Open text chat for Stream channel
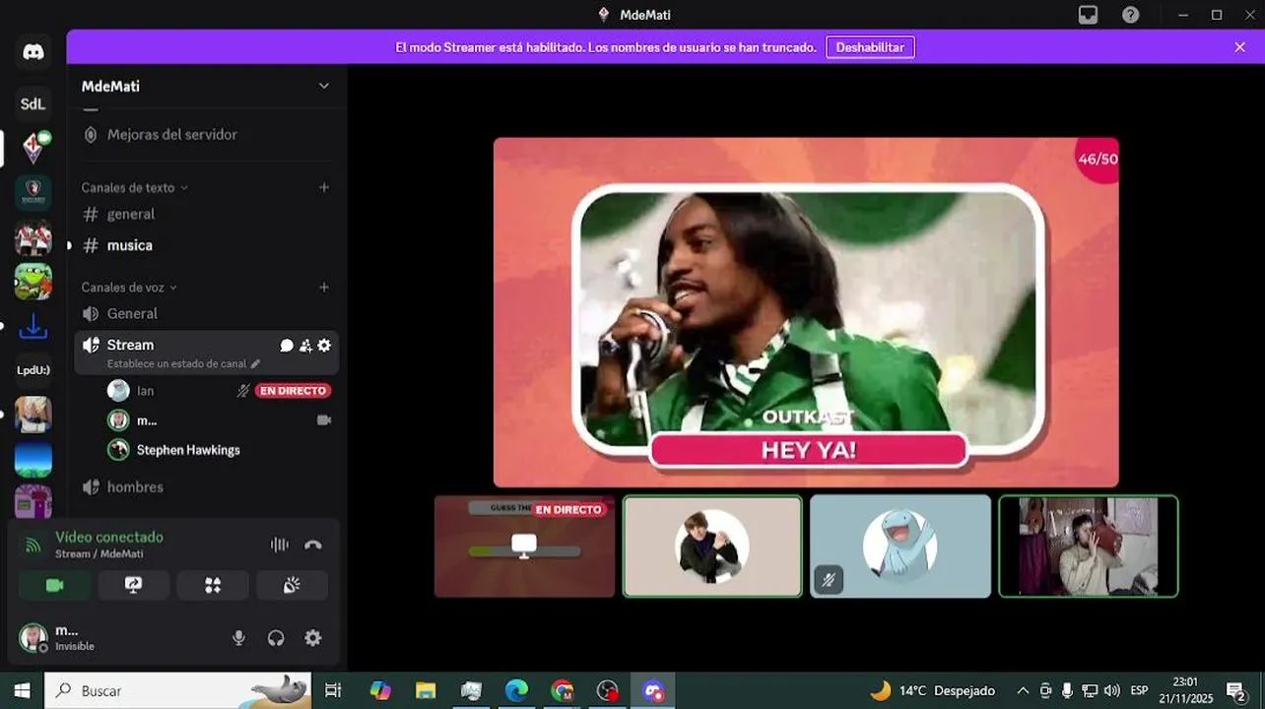Screen dimensions: 1265x709 point(287,346)
